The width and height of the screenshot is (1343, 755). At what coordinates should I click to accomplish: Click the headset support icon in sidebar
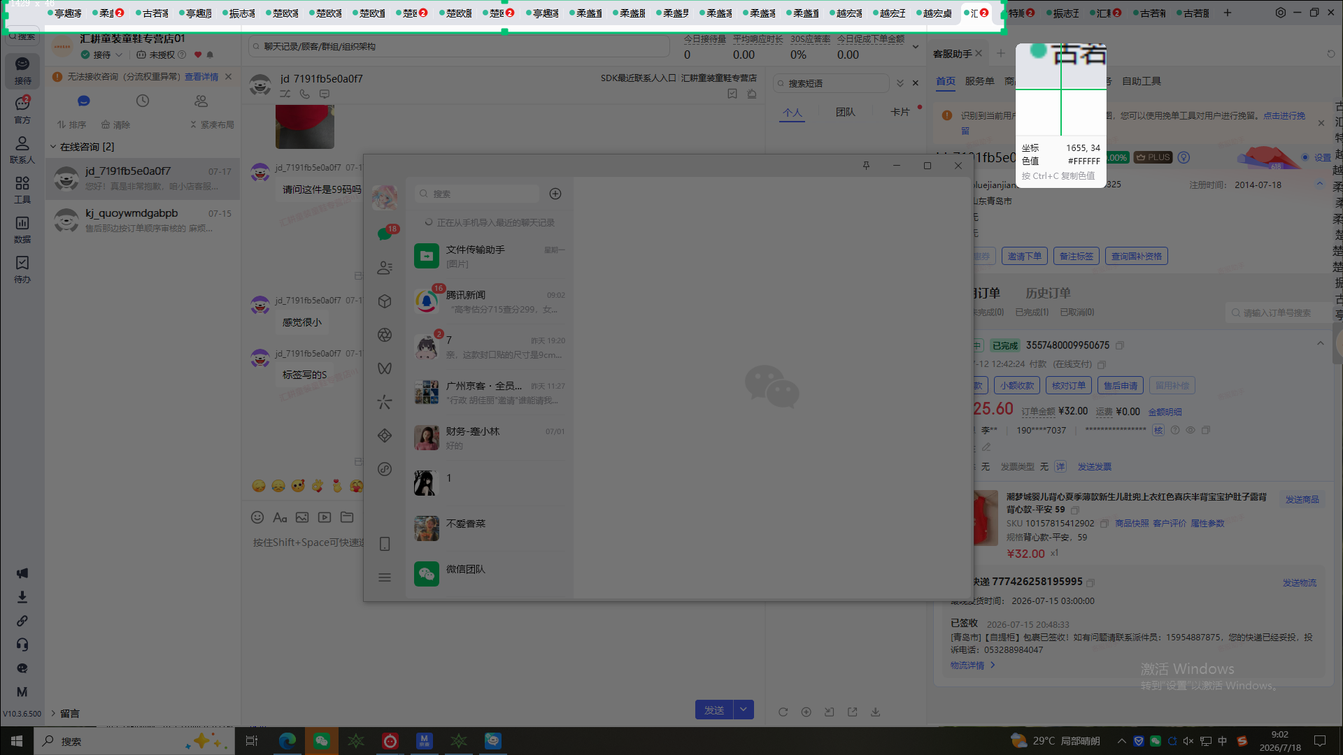point(22,645)
